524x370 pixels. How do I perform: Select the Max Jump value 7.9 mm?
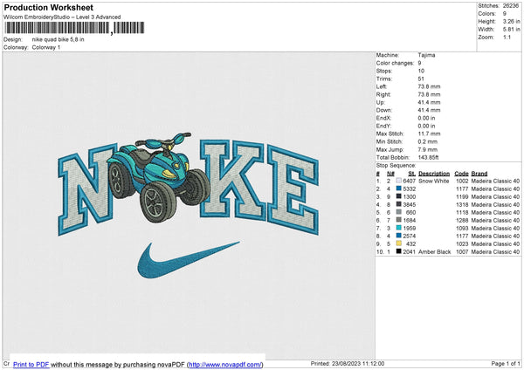point(427,149)
